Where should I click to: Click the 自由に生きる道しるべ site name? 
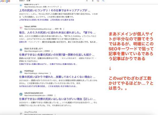pos(33,49)
